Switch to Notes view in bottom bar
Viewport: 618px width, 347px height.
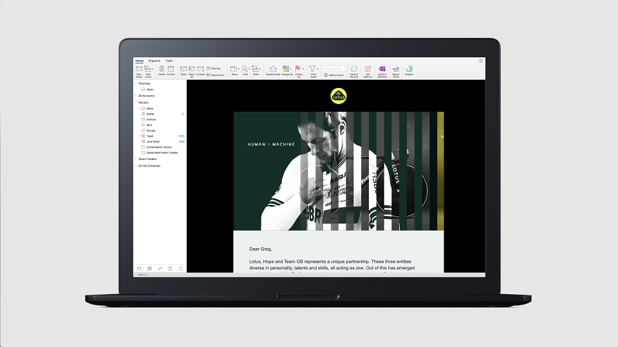pyautogui.click(x=180, y=269)
